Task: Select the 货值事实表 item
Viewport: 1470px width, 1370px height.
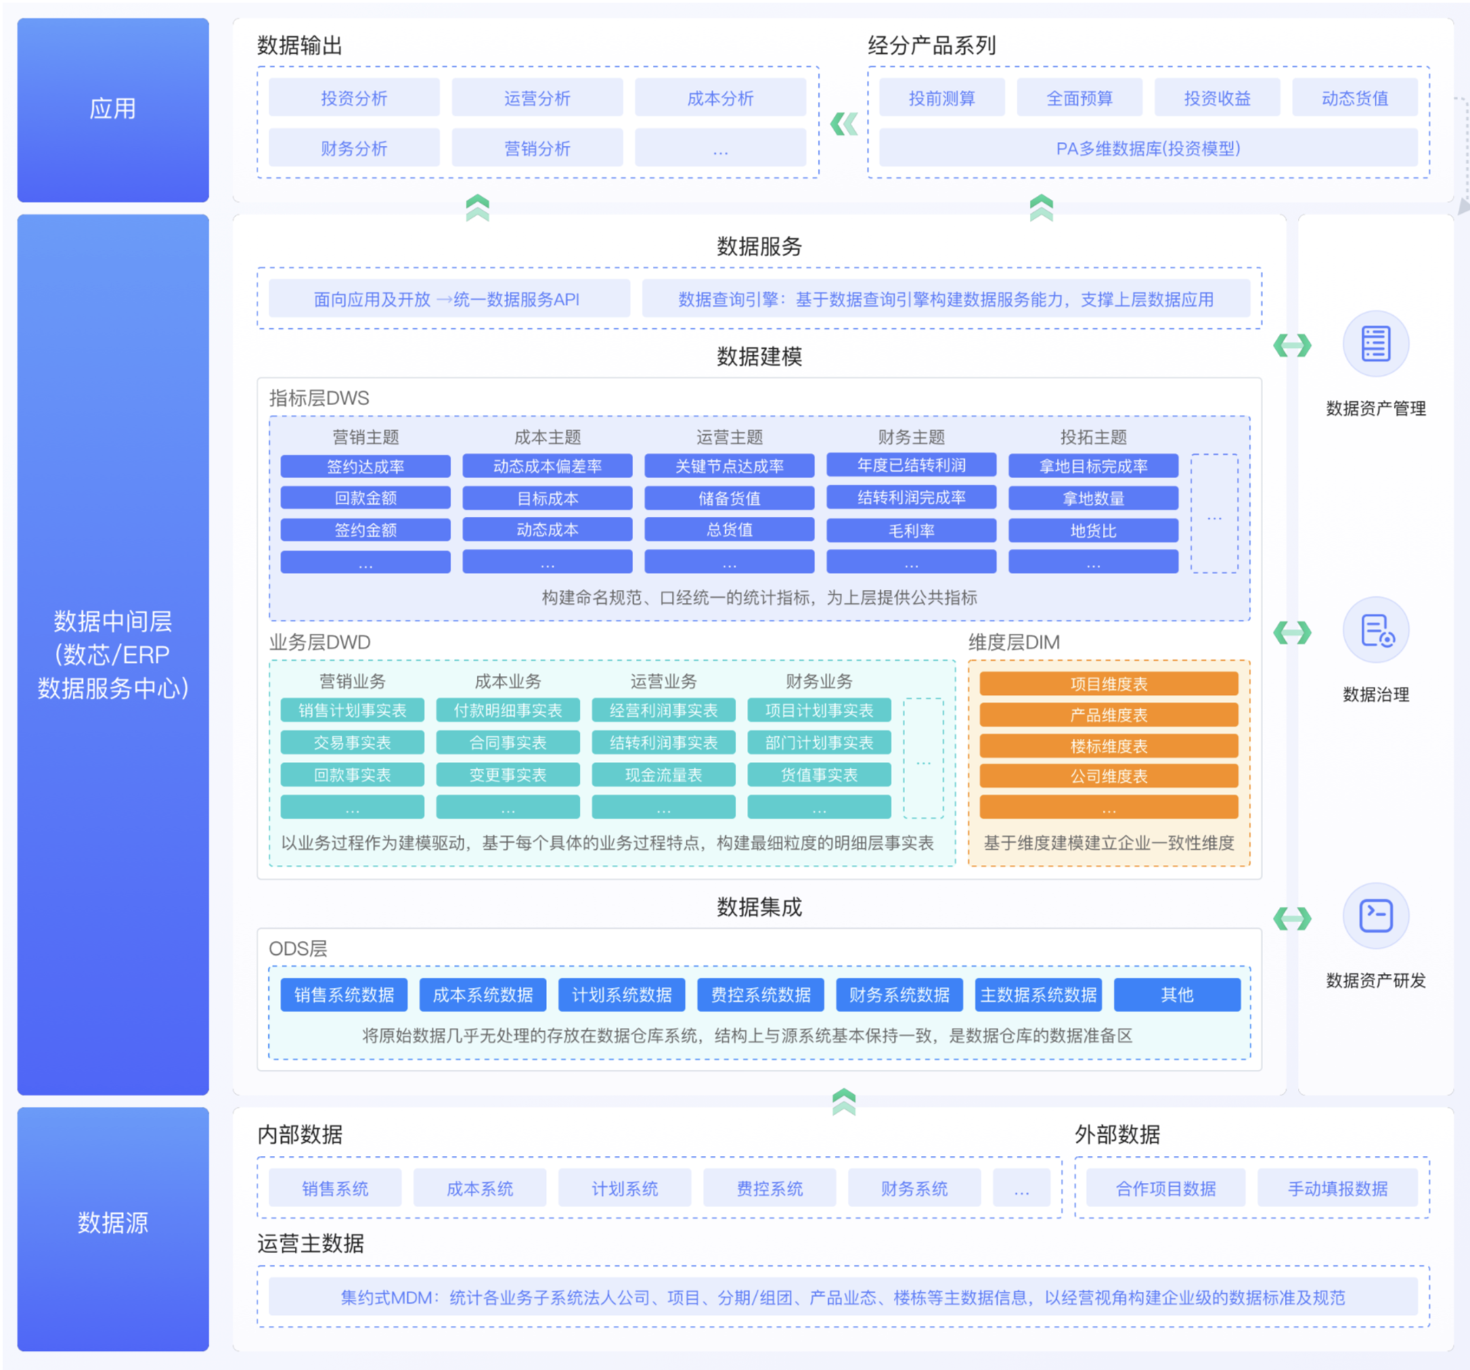Action: tap(819, 775)
